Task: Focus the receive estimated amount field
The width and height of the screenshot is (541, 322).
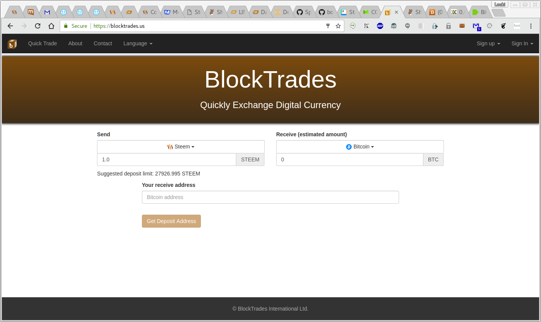Action: (350, 159)
